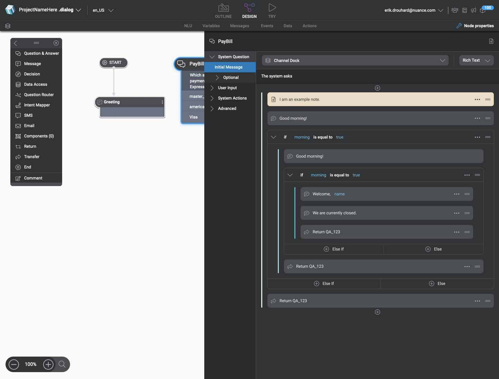Toggle the Node properties panel
Image resolution: width=499 pixels, height=379 pixels.
pos(475,26)
